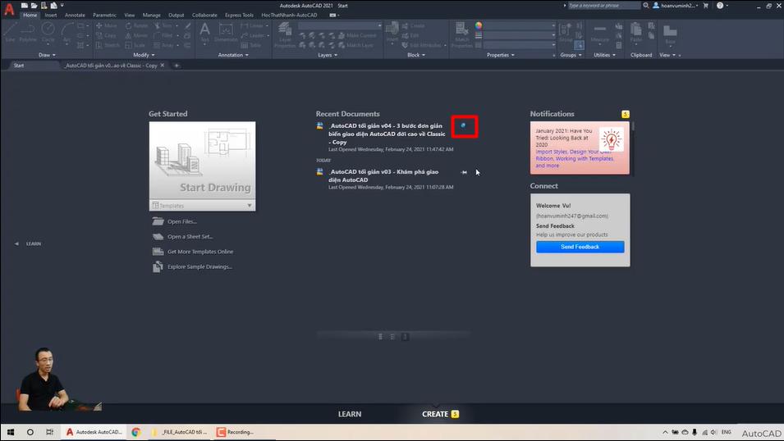Open recent document AutoCAD tối giản v03
This screenshot has height=441, width=784.
[x=383, y=175]
